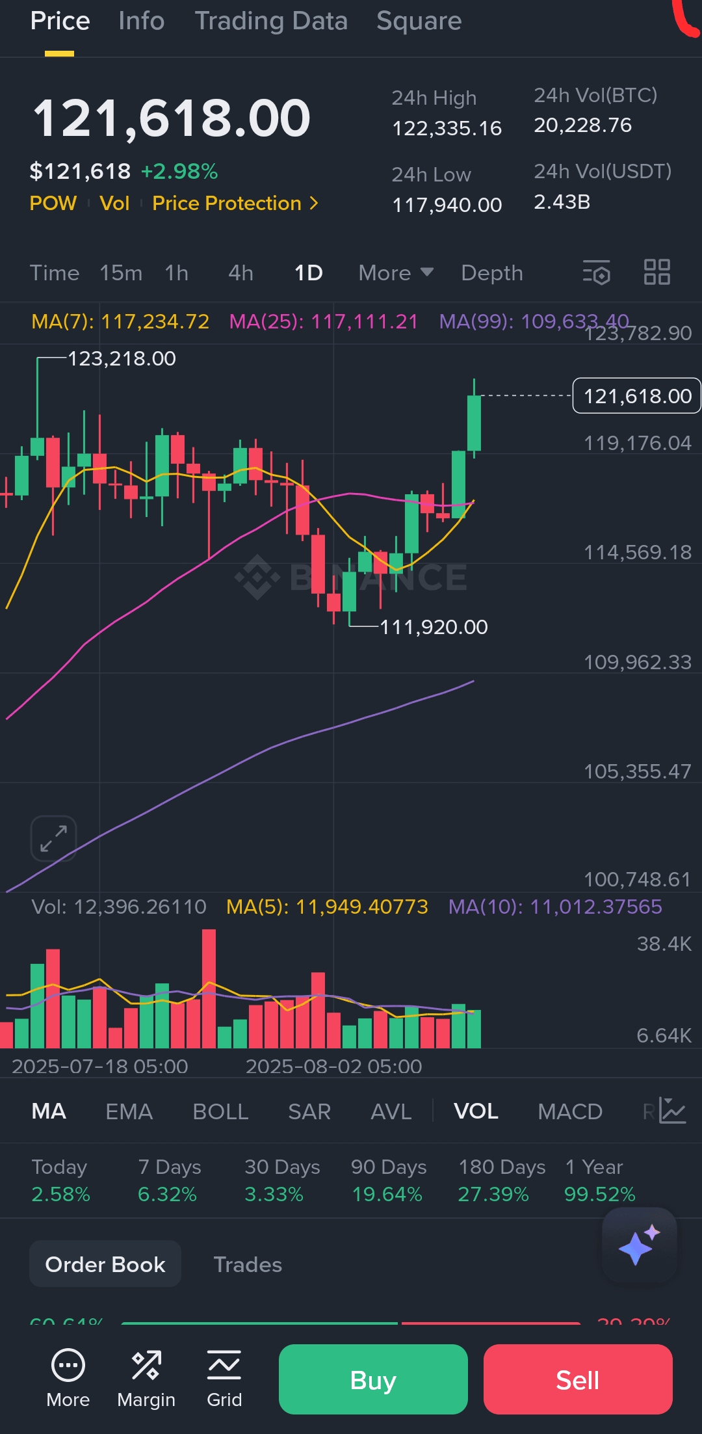Select the 4h timeframe
Image resolution: width=702 pixels, height=1434 pixels.
click(x=240, y=273)
